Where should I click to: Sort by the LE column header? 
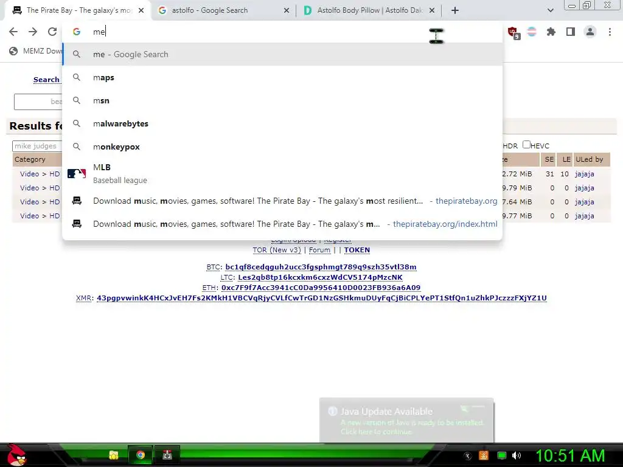(x=566, y=159)
